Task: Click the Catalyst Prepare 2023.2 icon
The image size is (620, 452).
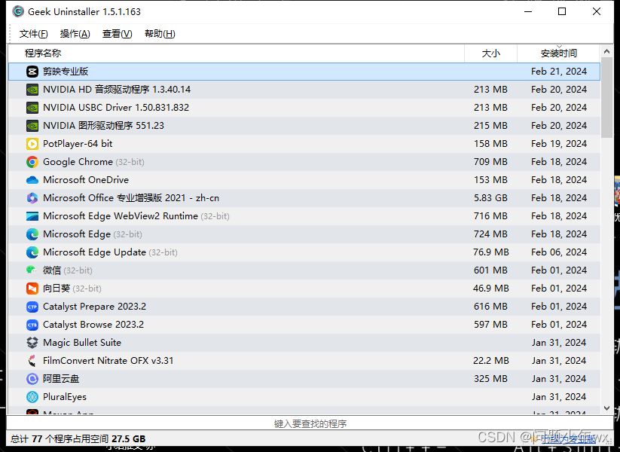Action: [x=32, y=307]
